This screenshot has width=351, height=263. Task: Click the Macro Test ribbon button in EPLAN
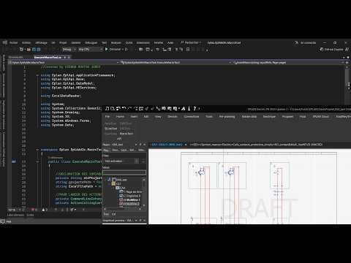[127, 134]
